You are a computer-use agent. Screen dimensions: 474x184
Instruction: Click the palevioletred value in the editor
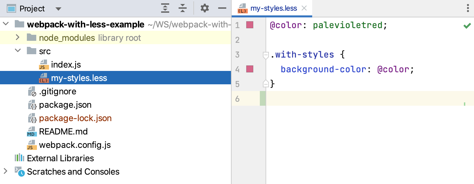point(347,25)
